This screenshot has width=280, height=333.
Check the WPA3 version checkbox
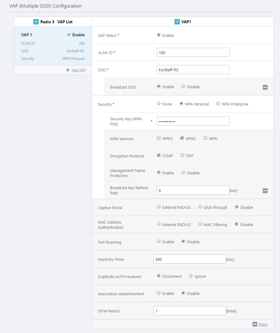click(159, 138)
